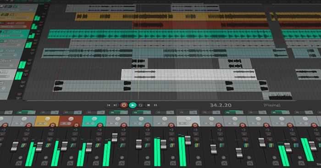
Task: Open the FX chain of the teal strip
Action: pos(91,112)
